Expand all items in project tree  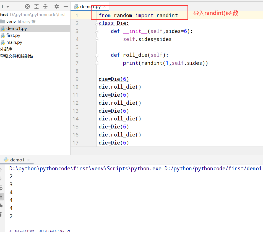[37, 7]
